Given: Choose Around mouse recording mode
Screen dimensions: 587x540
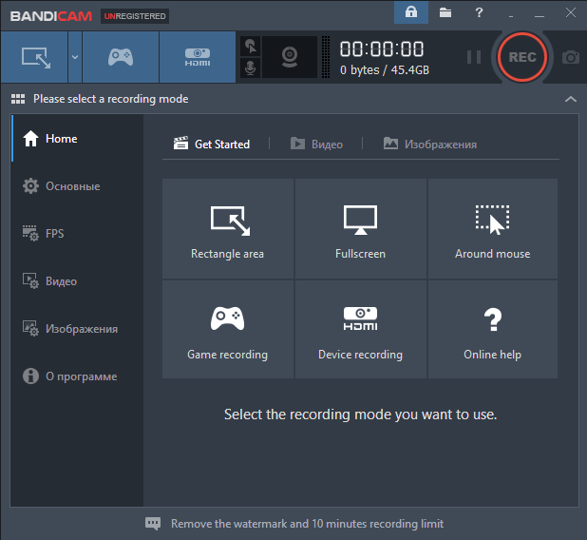Looking at the screenshot, I should point(493,228).
